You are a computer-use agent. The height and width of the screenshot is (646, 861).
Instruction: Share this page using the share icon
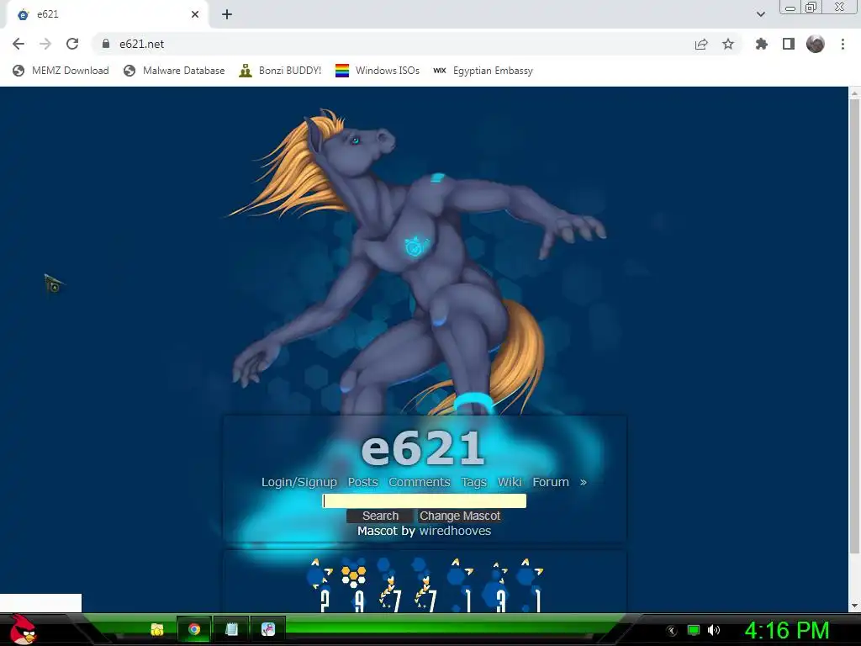point(701,44)
